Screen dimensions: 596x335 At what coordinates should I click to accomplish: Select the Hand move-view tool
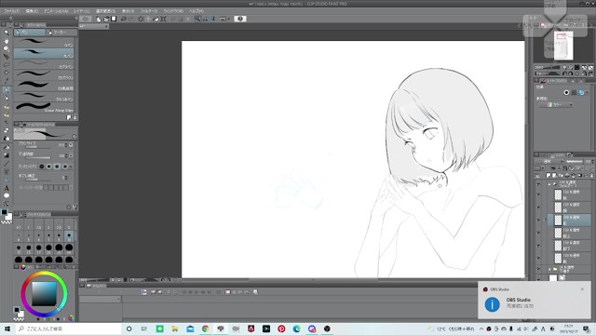tap(7, 41)
